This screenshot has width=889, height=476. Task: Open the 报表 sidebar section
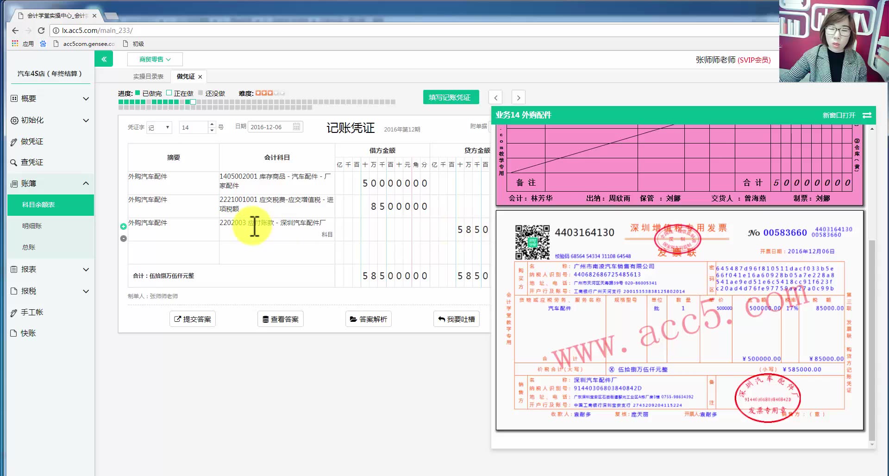(x=28, y=269)
